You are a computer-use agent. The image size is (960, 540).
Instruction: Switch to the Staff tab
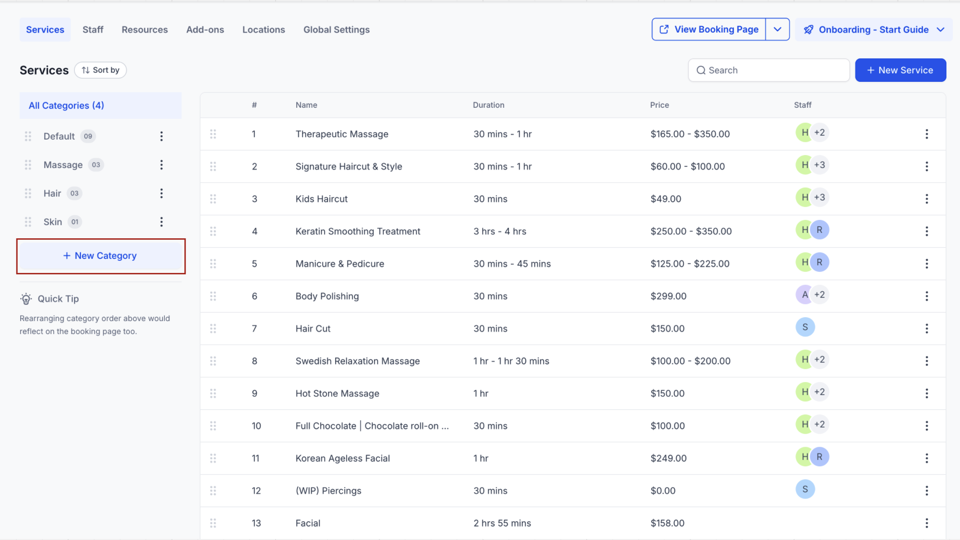click(x=93, y=30)
